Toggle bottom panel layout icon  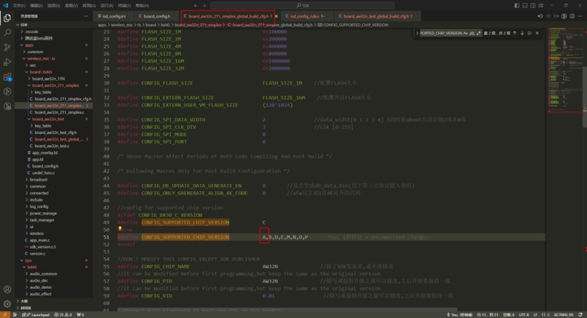click(x=525, y=5)
